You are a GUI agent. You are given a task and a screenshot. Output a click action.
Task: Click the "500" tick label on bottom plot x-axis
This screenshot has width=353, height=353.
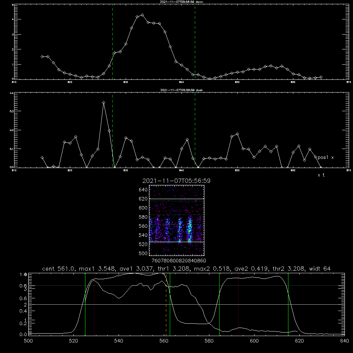pyautogui.click(x=28, y=341)
